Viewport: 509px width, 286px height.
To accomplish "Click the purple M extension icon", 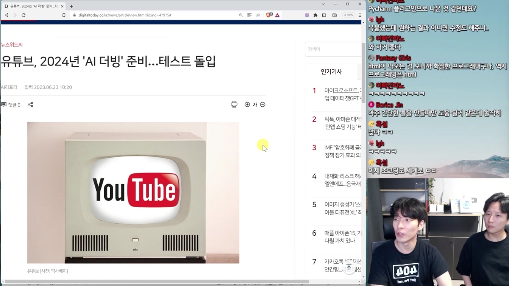I will click(307, 15).
